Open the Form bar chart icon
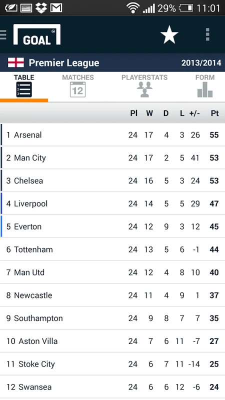The width and height of the screenshot is (225, 400). (205, 89)
